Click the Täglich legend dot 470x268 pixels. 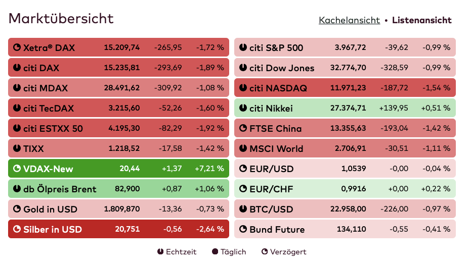[x=215, y=251]
